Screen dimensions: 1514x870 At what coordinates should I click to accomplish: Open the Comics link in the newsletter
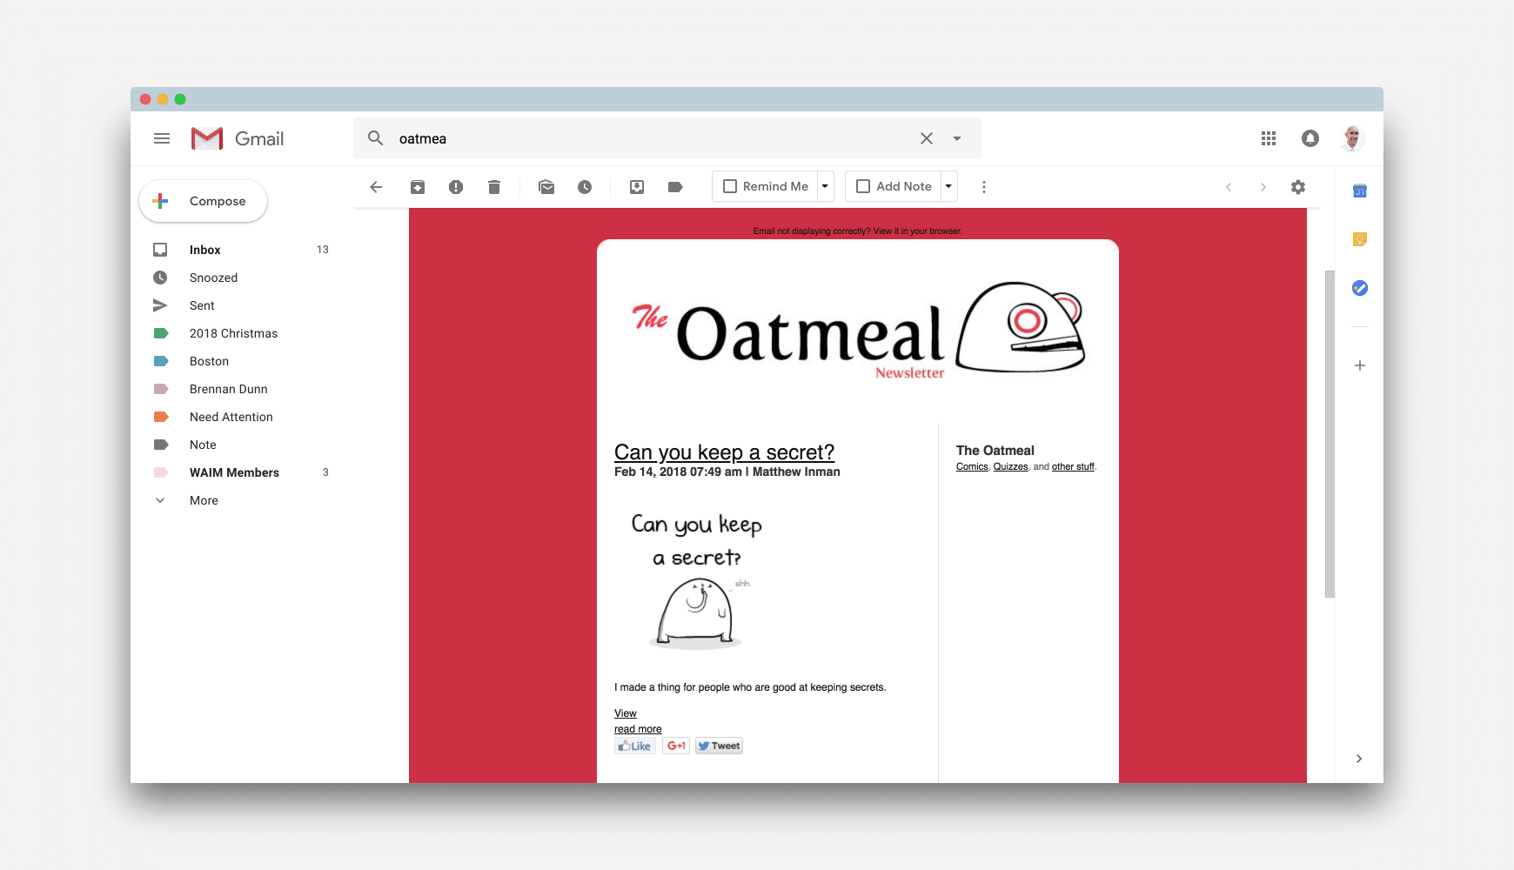pyautogui.click(x=971, y=466)
